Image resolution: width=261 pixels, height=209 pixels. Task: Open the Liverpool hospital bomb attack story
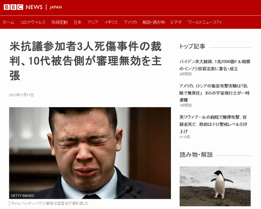click(213, 124)
